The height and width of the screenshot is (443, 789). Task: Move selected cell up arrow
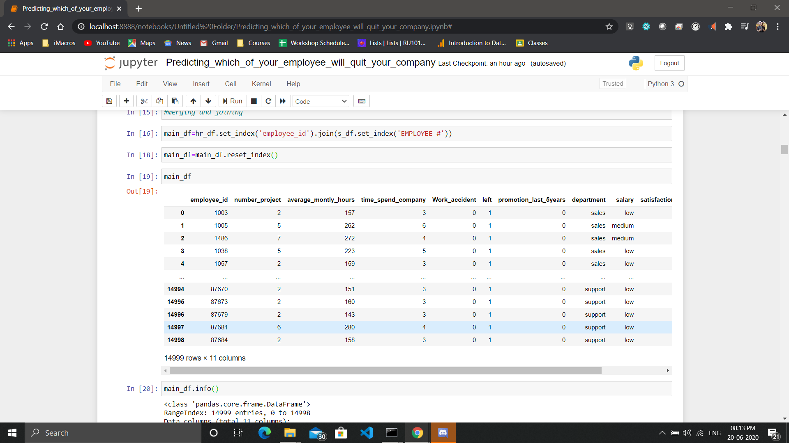click(x=193, y=101)
